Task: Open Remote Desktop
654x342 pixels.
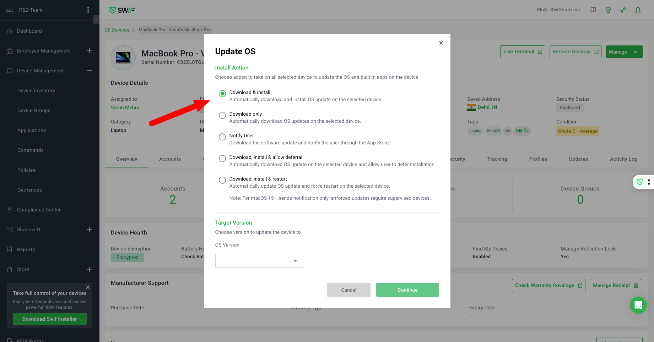Action: 575,52
